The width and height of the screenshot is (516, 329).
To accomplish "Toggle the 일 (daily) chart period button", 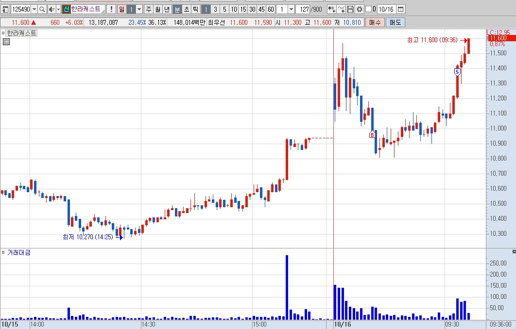I will [122, 9].
